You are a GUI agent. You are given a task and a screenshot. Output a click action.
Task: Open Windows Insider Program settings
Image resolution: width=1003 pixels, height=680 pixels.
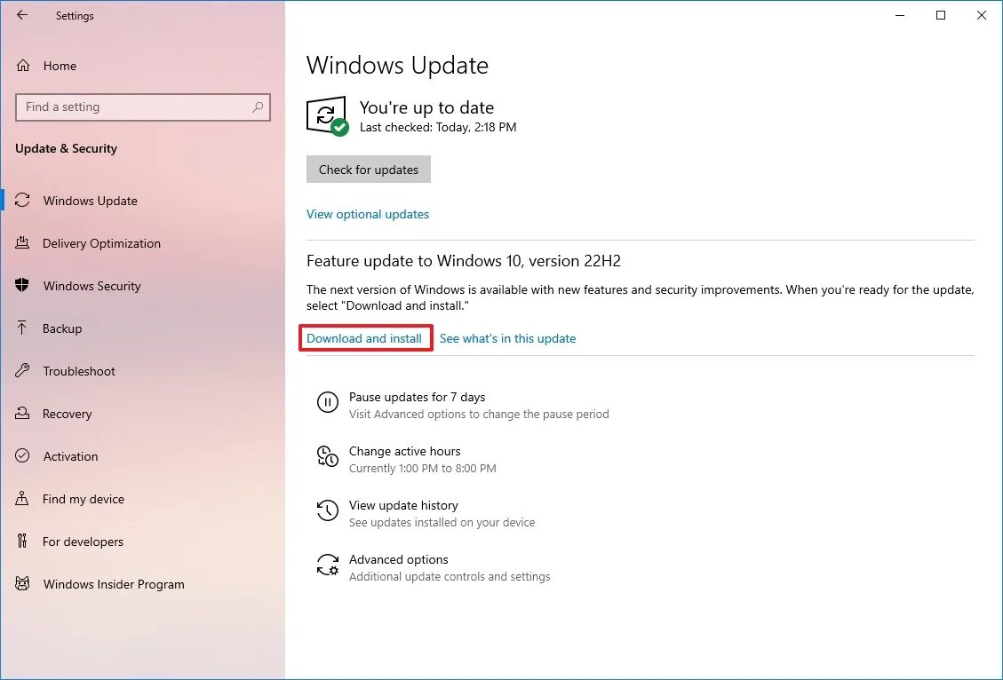click(114, 583)
